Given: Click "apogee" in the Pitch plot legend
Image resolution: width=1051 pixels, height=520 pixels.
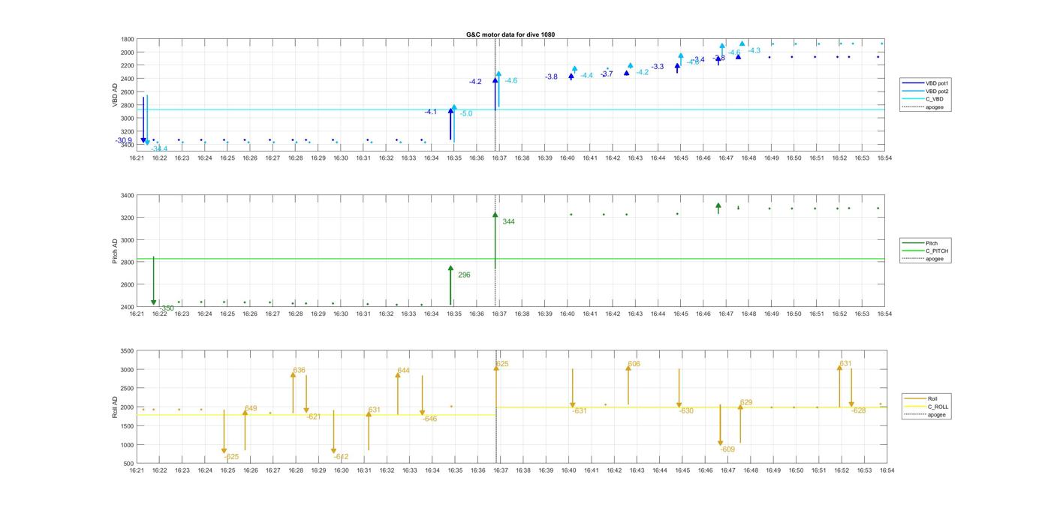Looking at the screenshot, I should [x=935, y=259].
